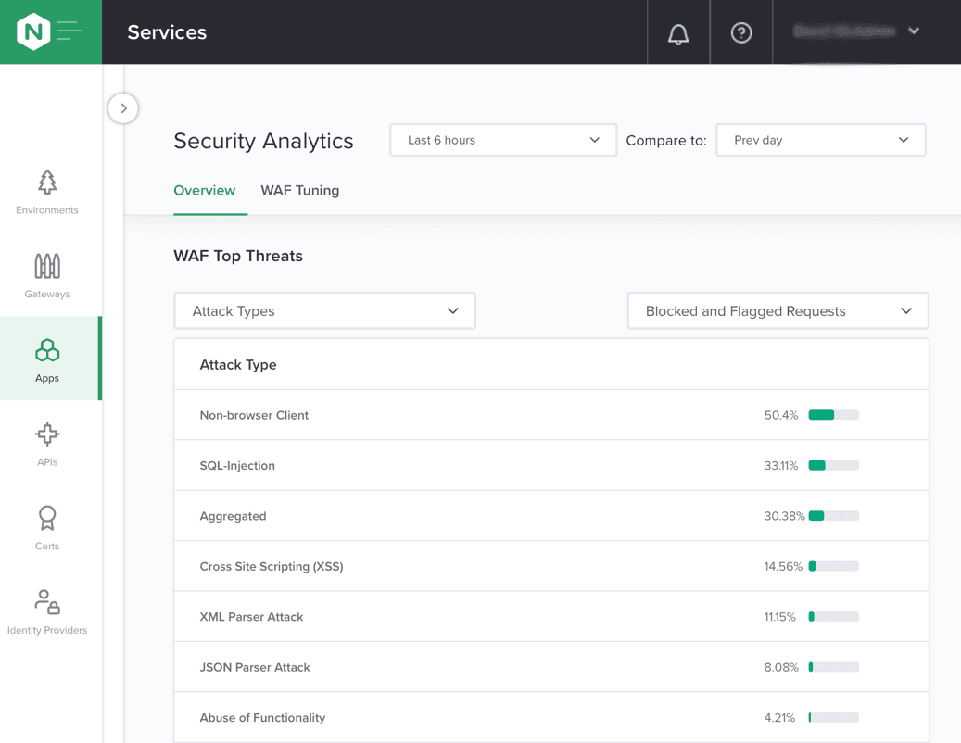Switch to the WAF Tuning tab

[x=299, y=191]
